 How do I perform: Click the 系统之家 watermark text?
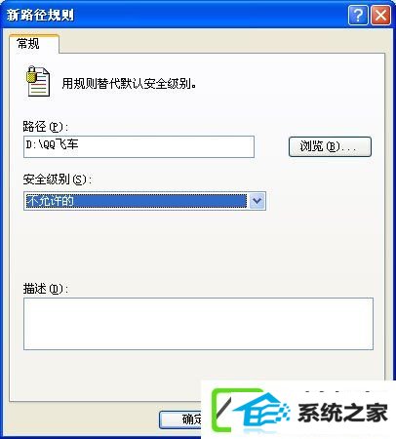click(342, 413)
